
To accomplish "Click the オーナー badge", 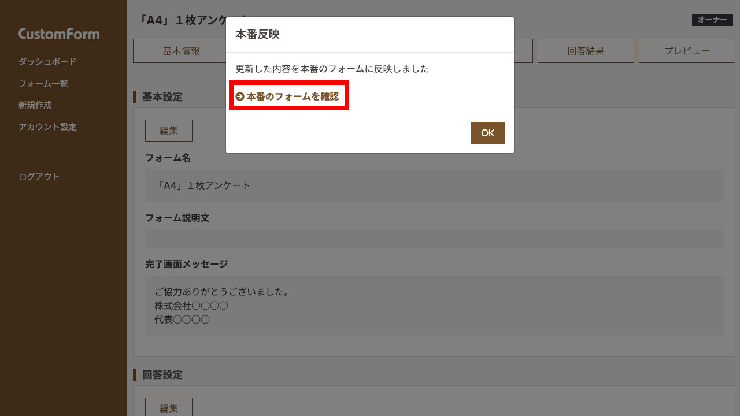I will pyautogui.click(x=712, y=20).
